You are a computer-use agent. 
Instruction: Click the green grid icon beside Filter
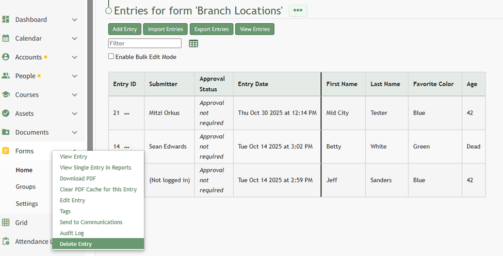[193, 43]
